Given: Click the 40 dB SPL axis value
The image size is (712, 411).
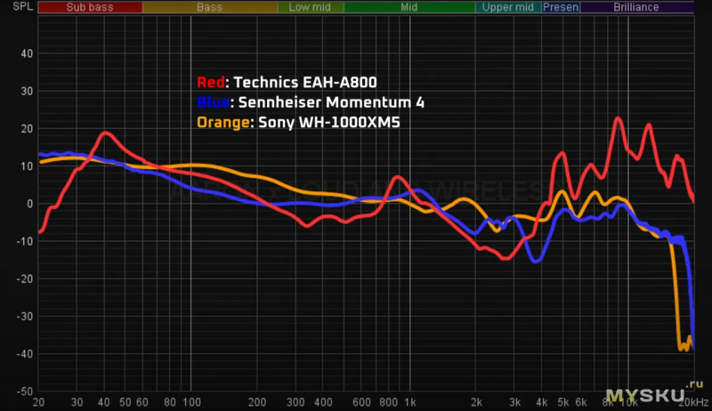Looking at the screenshot, I should tap(27, 53).
